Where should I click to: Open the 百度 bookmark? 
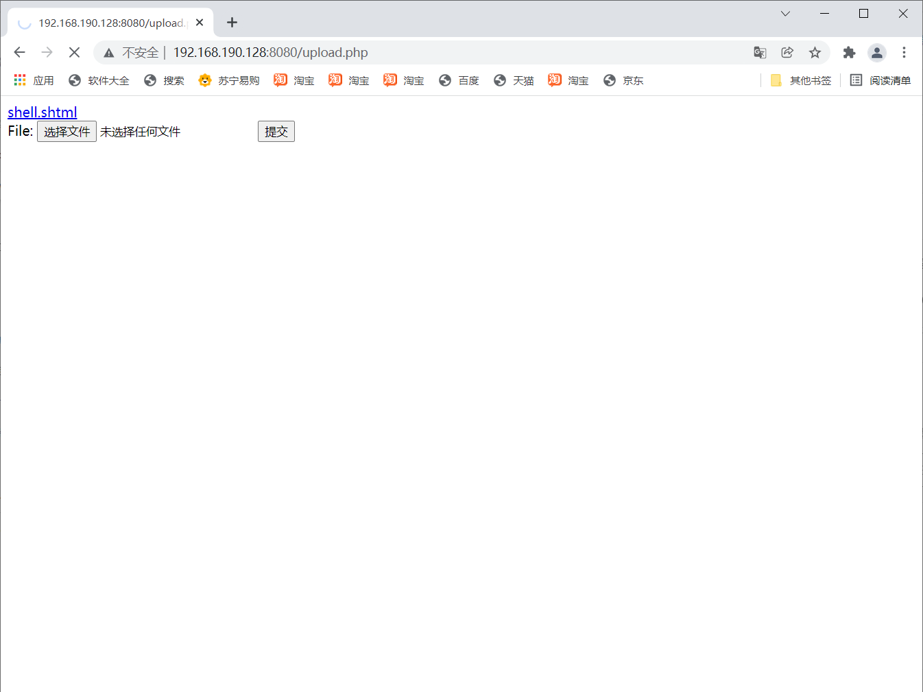(x=459, y=80)
